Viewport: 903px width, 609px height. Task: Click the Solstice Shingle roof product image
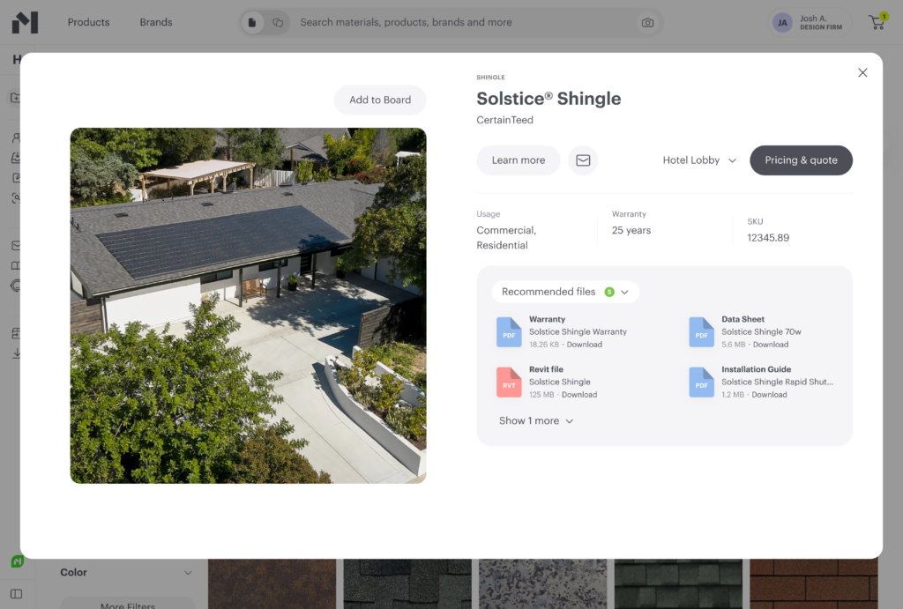click(248, 306)
